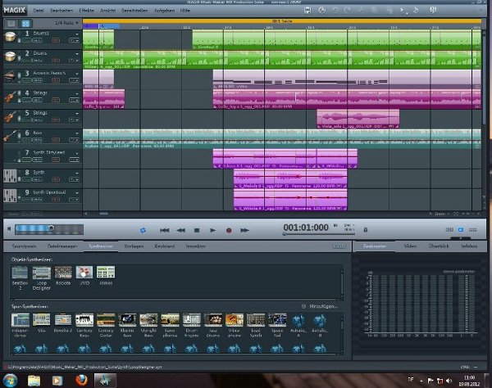Click the Redo arrow in the top toolbar
492x388 pixels.
[347, 11]
